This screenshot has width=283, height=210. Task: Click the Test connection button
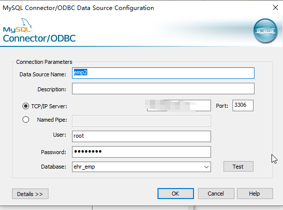click(x=238, y=167)
